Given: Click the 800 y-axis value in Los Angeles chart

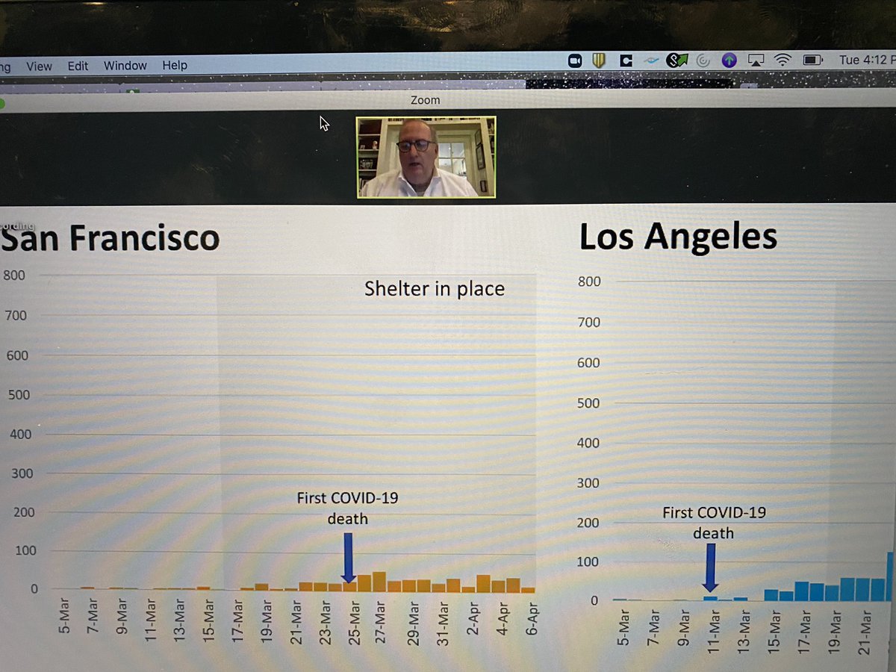Looking at the screenshot, I should [x=589, y=281].
